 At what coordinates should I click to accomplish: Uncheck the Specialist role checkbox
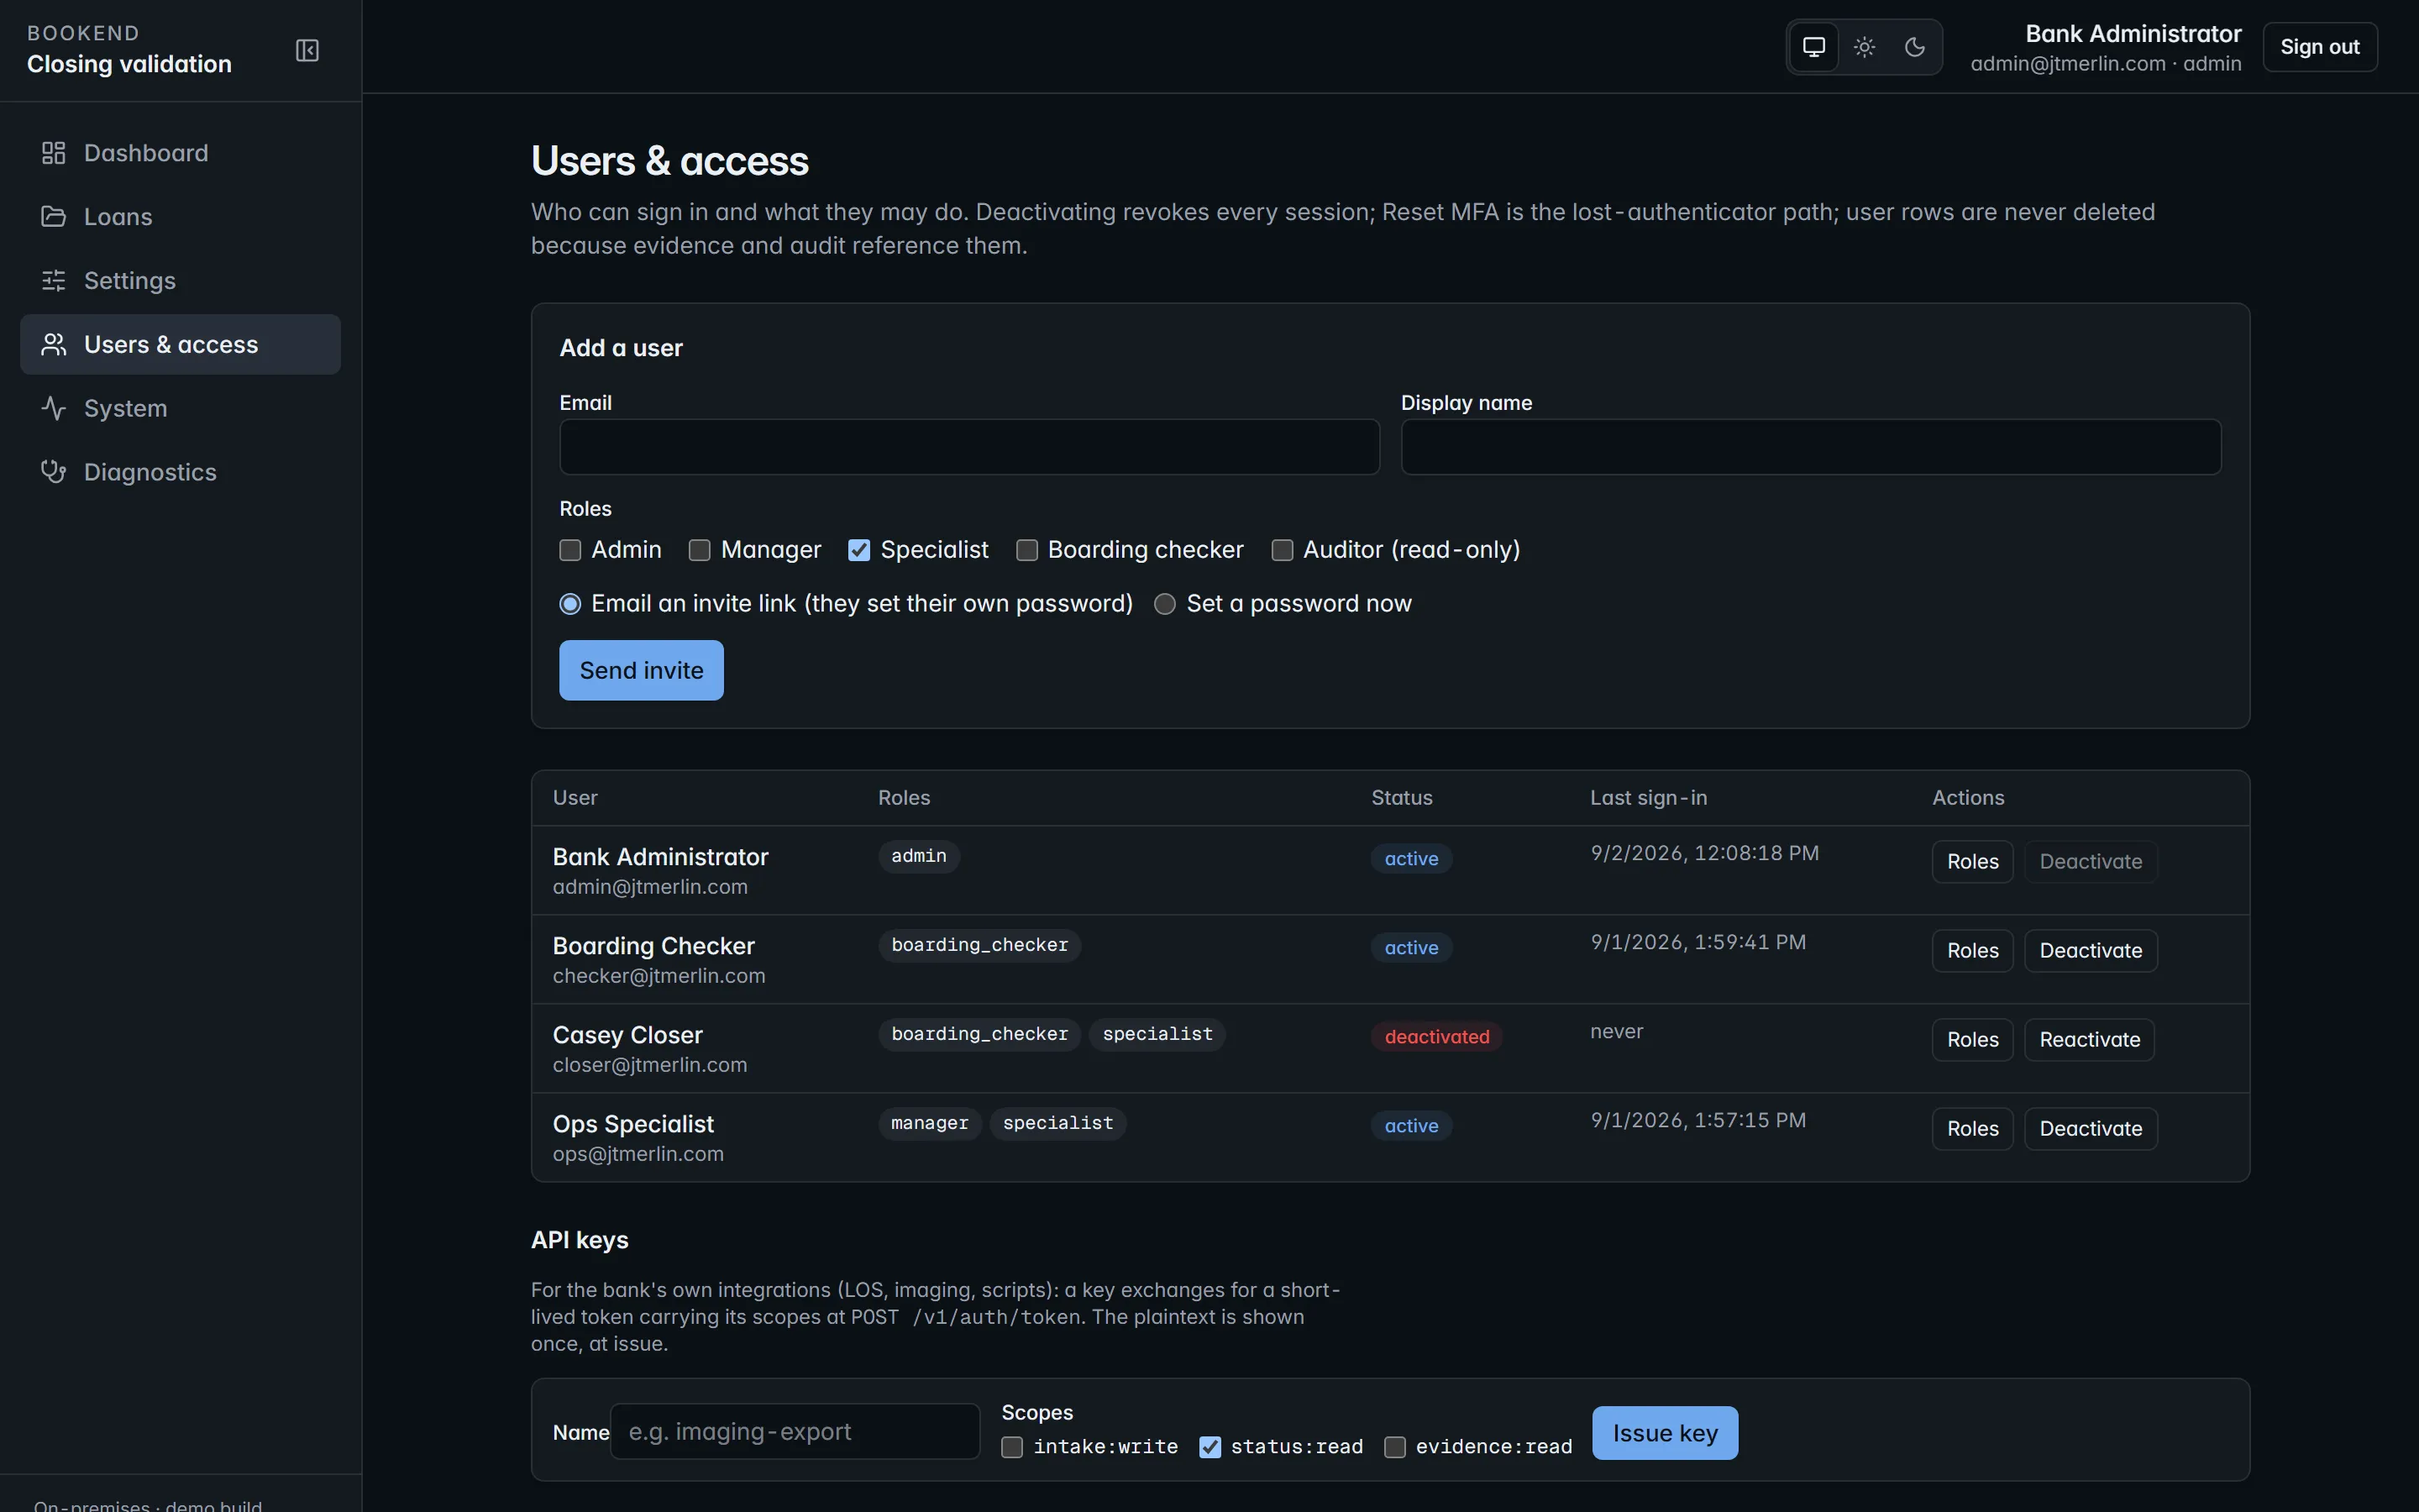pyautogui.click(x=858, y=550)
